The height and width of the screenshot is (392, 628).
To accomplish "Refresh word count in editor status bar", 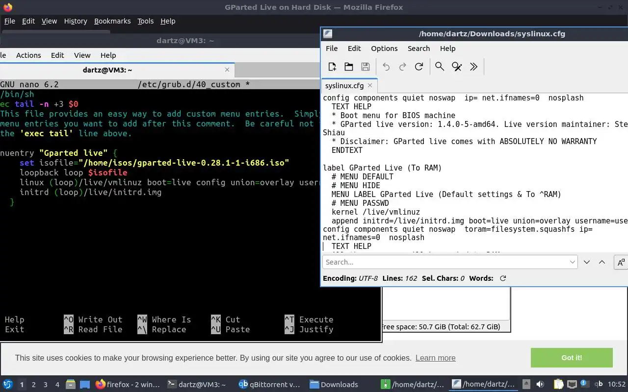I will (503, 278).
